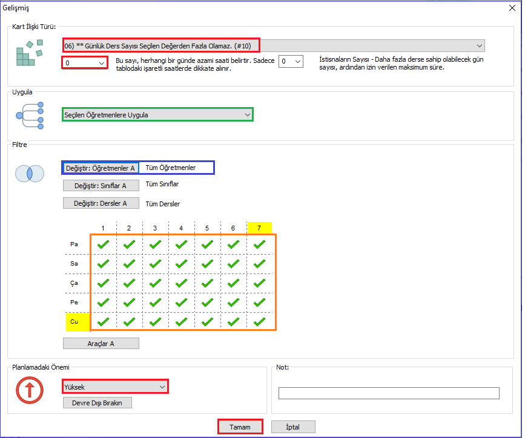Click the Kart İlişki Türü label
This screenshot has height=438, width=525.
(34, 27)
